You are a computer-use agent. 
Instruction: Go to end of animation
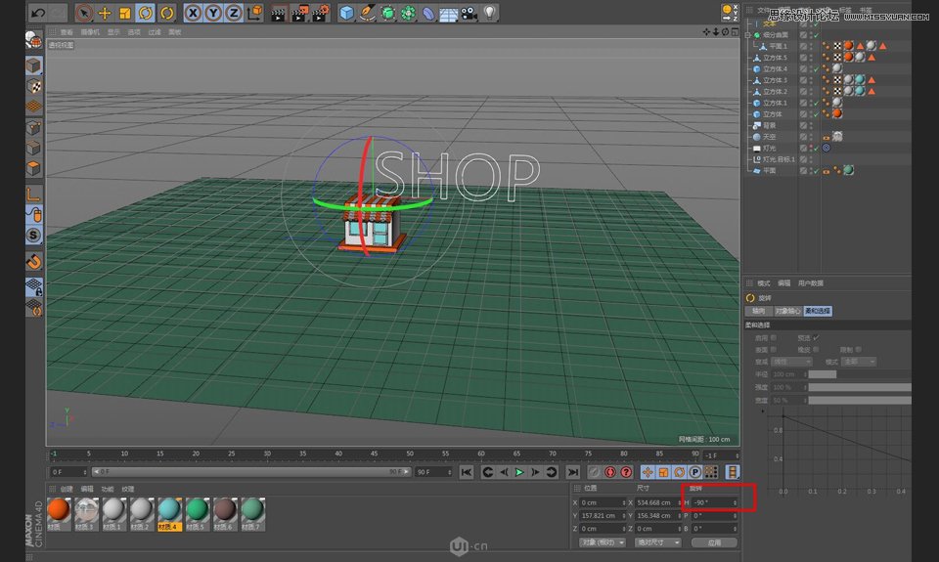(x=573, y=472)
